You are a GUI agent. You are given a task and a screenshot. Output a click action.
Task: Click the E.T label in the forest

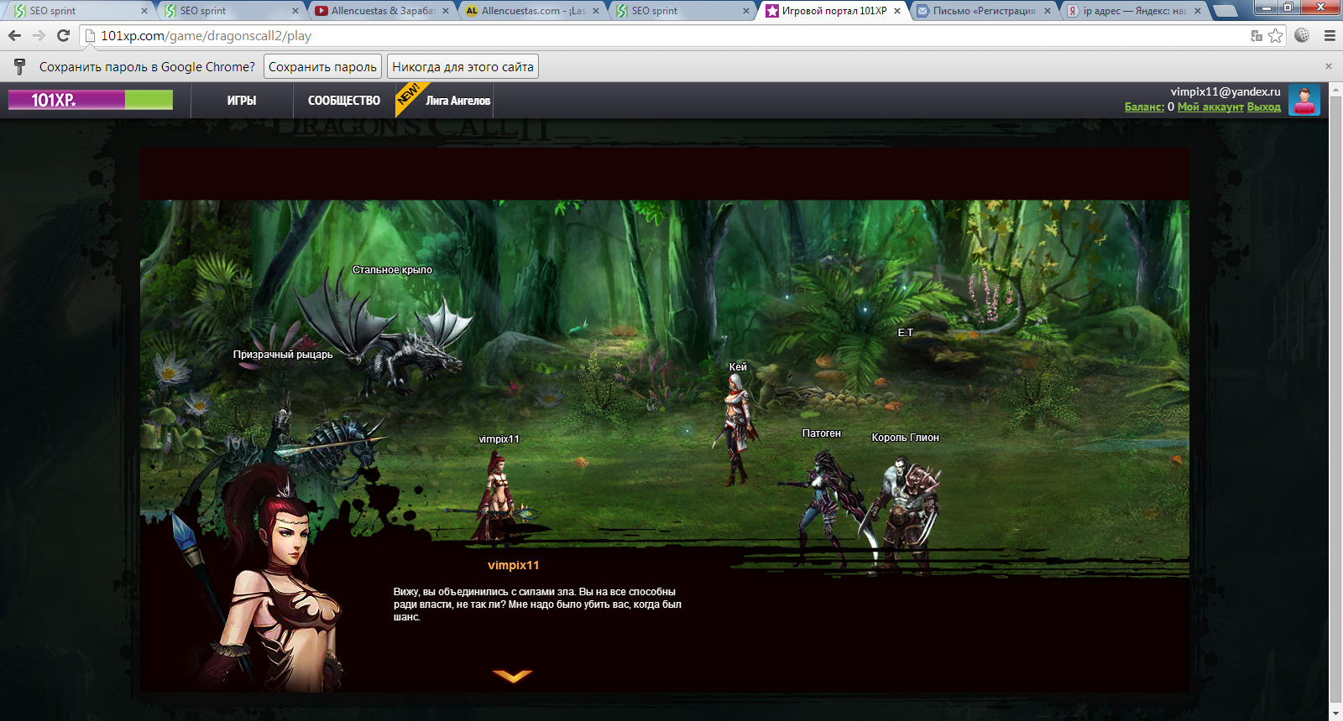905,333
